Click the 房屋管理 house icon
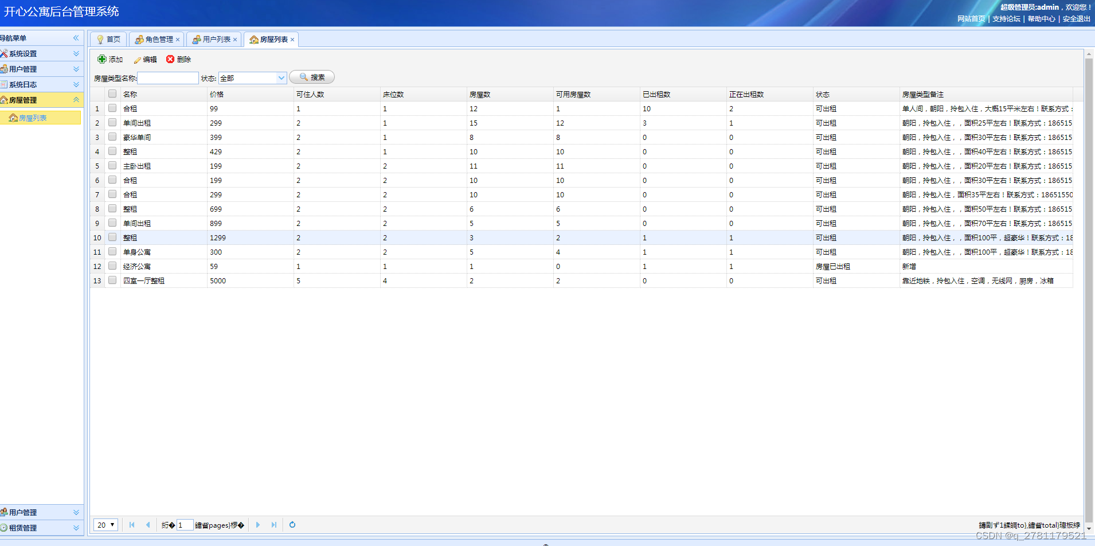This screenshot has height=546, width=1095. coord(4,100)
